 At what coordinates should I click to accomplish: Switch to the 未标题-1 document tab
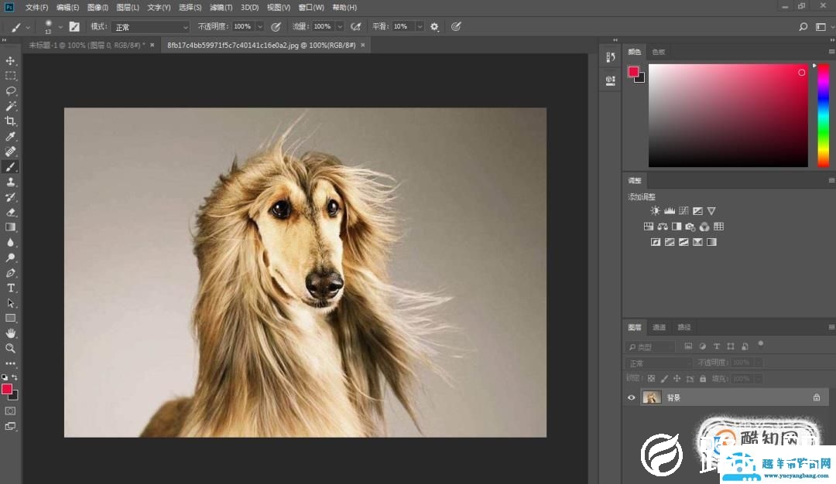(x=87, y=45)
